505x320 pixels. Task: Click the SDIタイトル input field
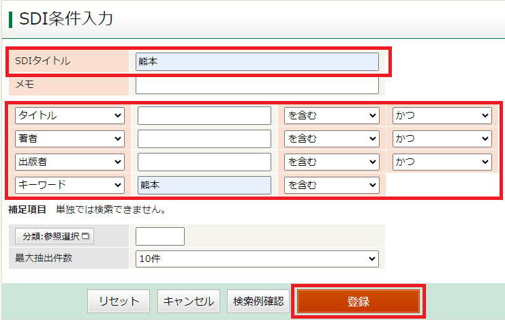[257, 61]
